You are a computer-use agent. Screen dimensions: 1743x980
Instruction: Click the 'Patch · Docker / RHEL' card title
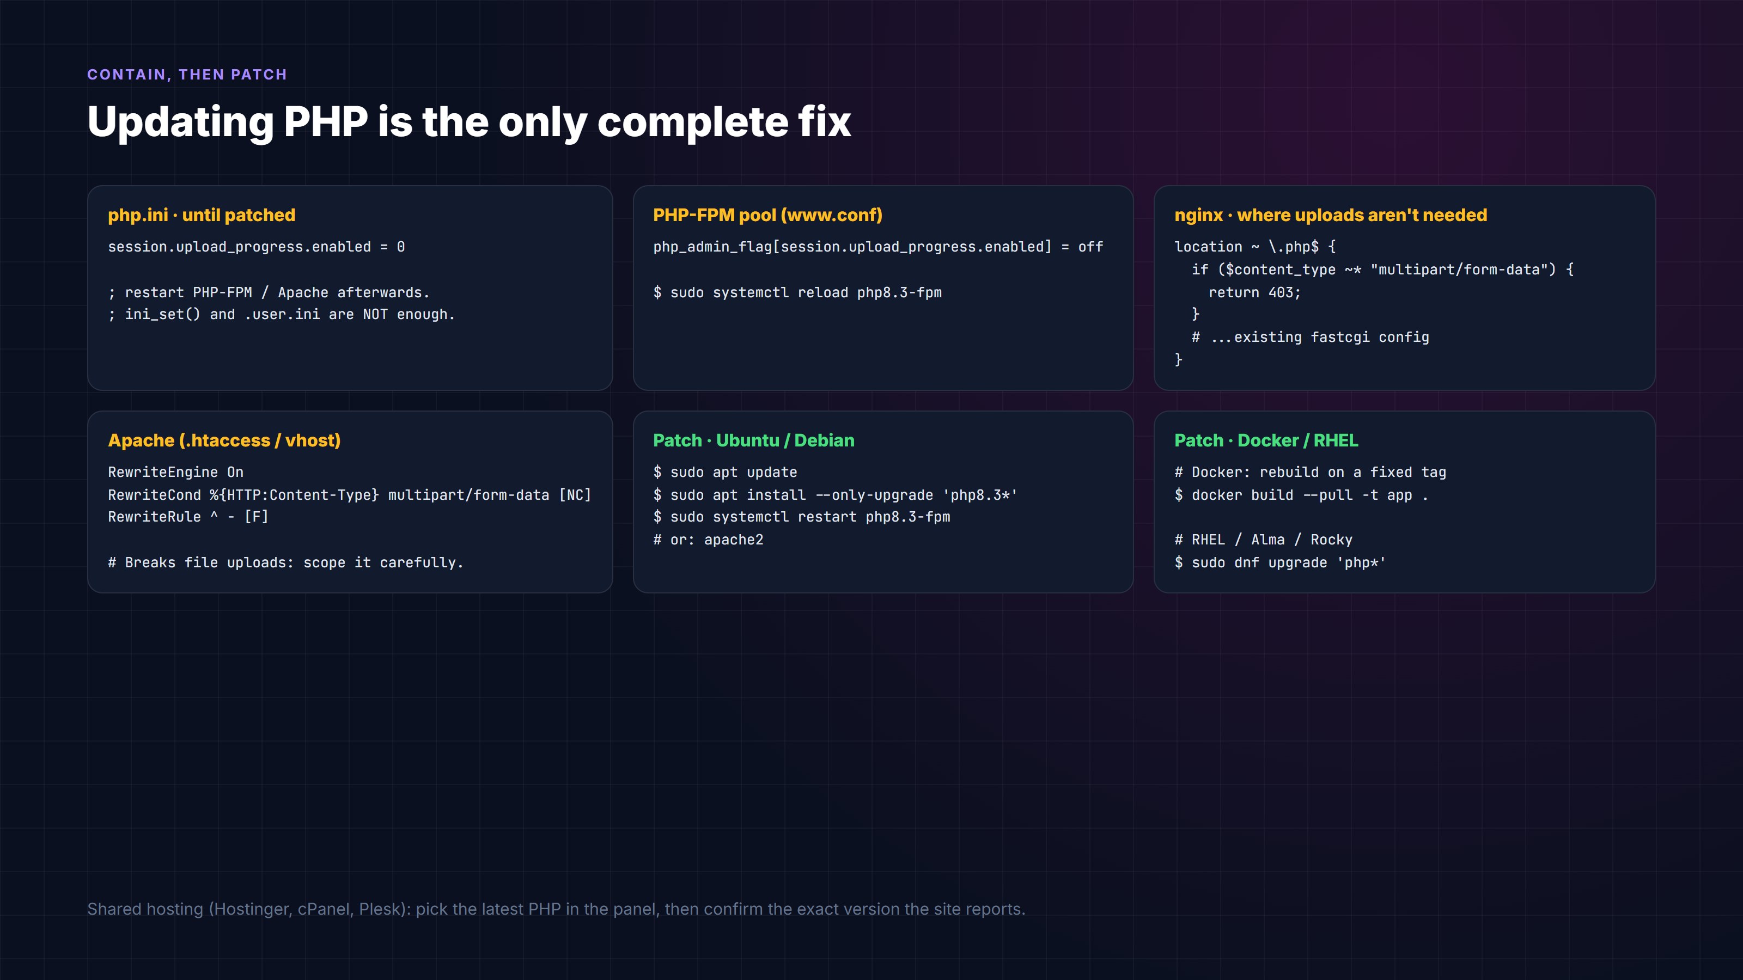pyautogui.click(x=1266, y=440)
